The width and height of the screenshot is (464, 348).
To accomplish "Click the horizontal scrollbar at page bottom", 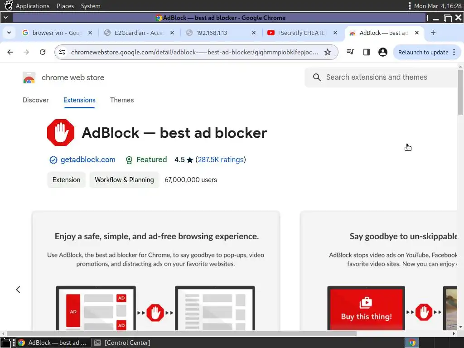I will pos(181,333).
